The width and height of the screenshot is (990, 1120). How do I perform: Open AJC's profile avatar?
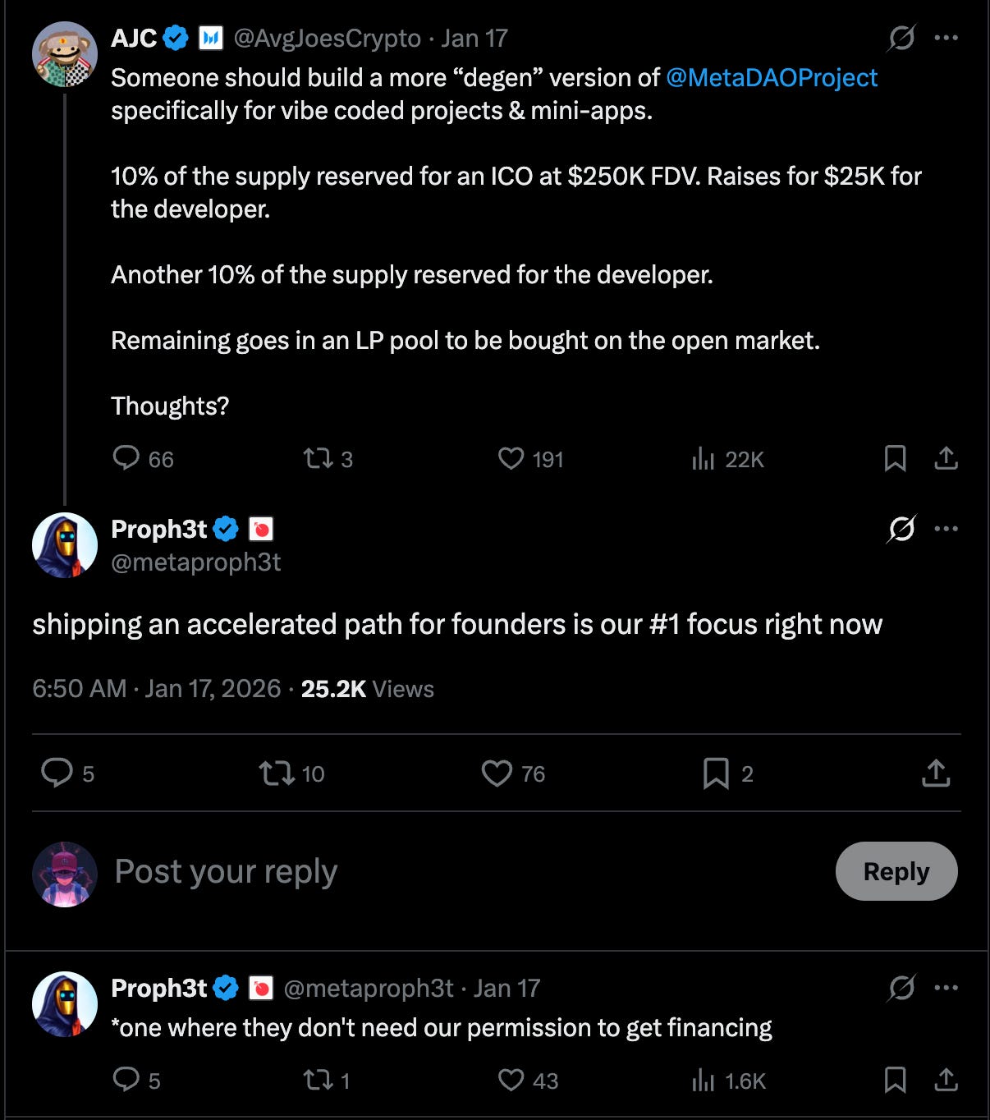[64, 54]
